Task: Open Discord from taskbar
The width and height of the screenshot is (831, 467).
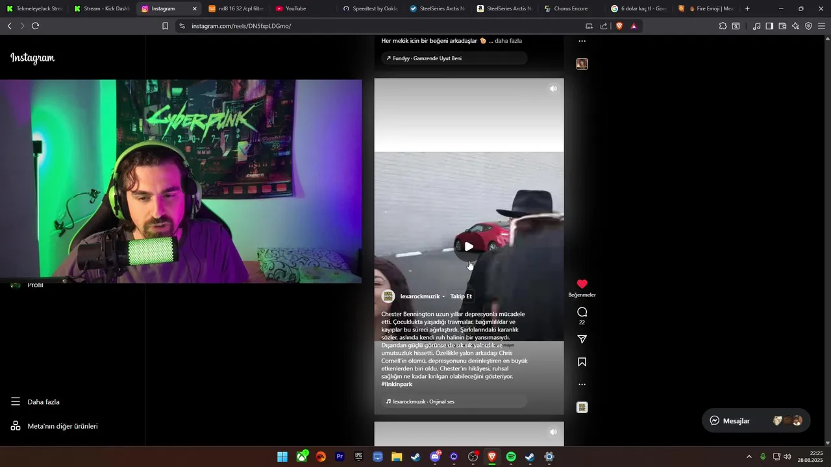Action: (435, 457)
